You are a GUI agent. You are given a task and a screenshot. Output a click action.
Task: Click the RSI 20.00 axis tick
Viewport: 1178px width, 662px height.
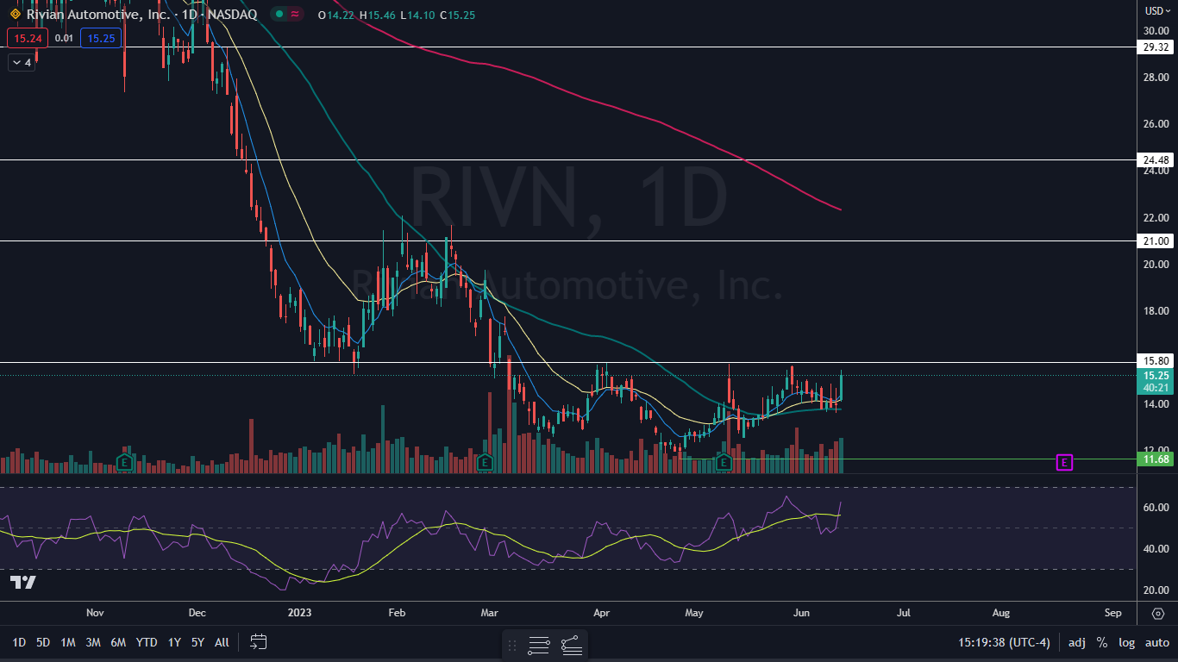(1156, 590)
